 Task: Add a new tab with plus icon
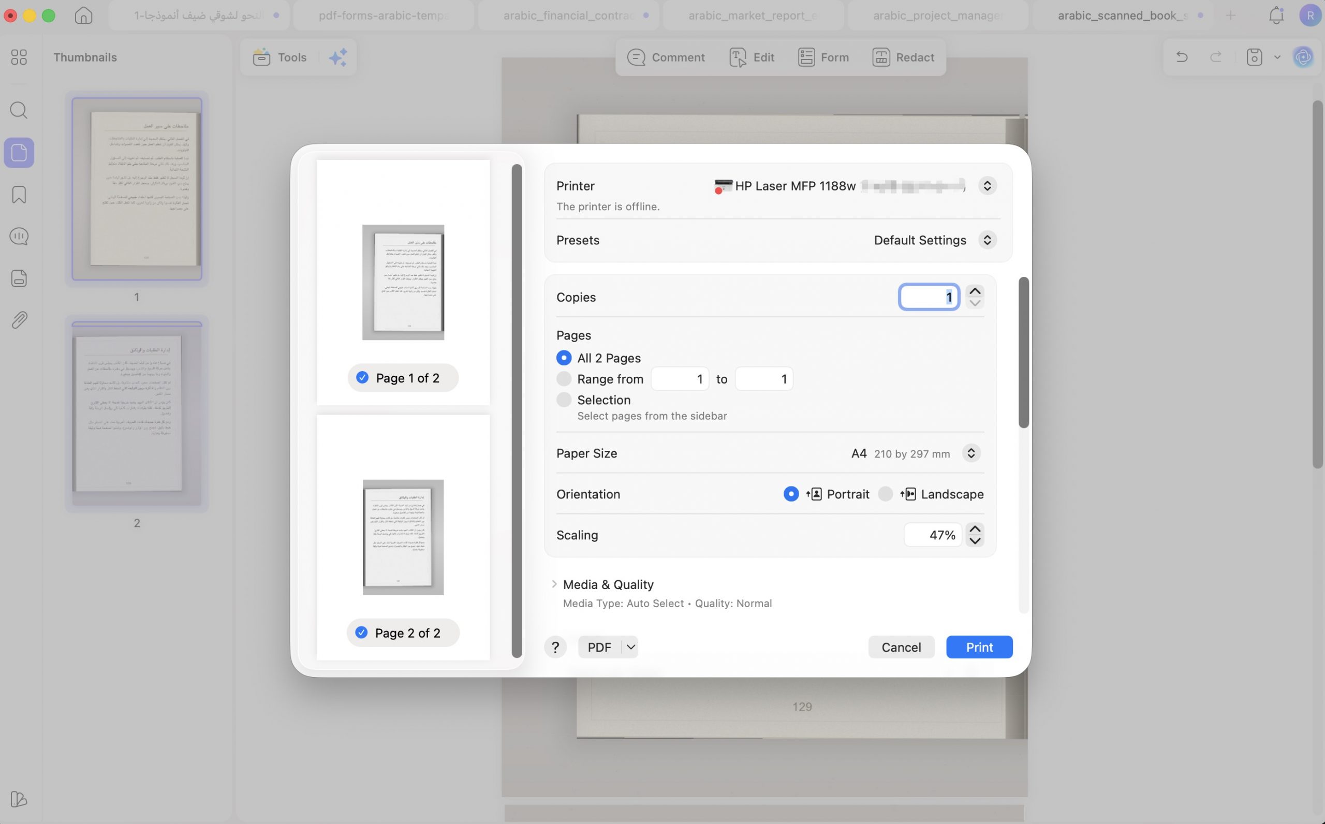1230,15
